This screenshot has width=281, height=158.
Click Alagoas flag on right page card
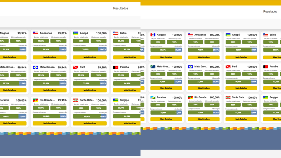click(153, 35)
